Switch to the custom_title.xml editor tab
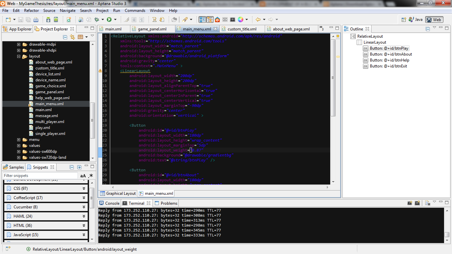Image resolution: width=452 pixels, height=254 pixels. coord(242,29)
